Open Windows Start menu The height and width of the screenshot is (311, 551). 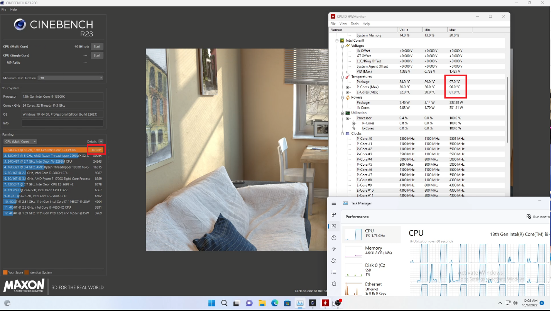[211, 303]
